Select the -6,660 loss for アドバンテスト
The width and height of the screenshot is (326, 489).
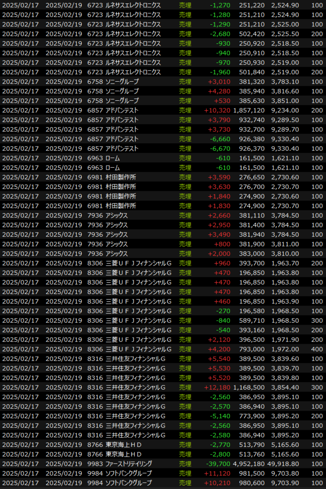pyautogui.click(x=220, y=139)
